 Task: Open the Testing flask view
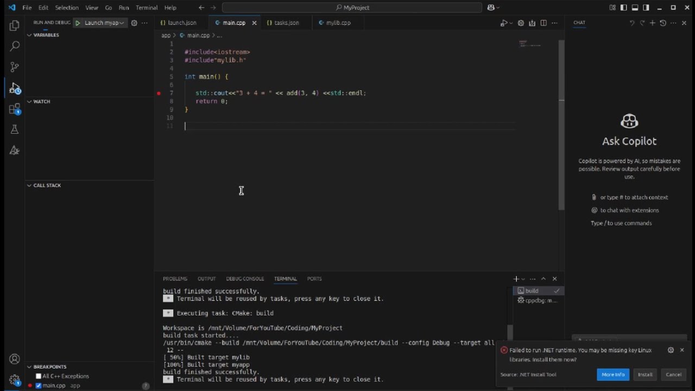[x=15, y=129]
